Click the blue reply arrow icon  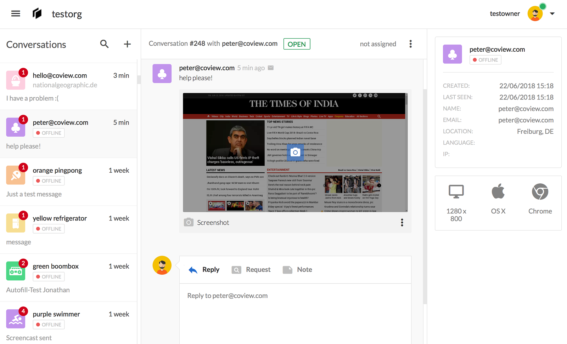click(193, 270)
